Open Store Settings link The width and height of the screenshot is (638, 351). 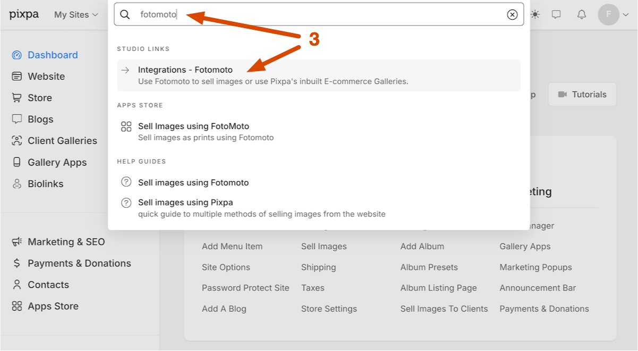pyautogui.click(x=329, y=309)
